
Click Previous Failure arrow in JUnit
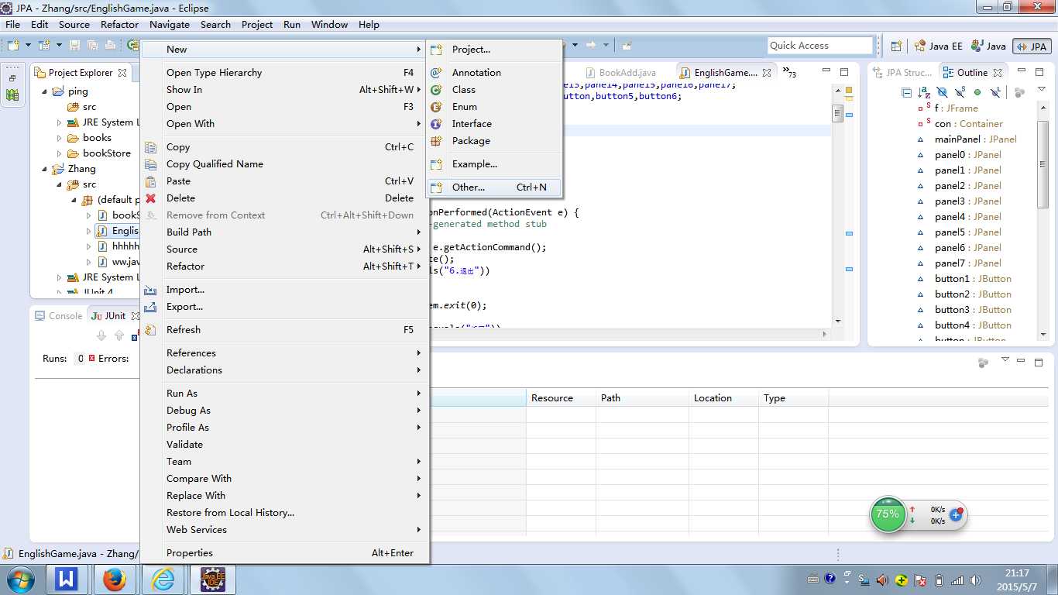tap(119, 335)
